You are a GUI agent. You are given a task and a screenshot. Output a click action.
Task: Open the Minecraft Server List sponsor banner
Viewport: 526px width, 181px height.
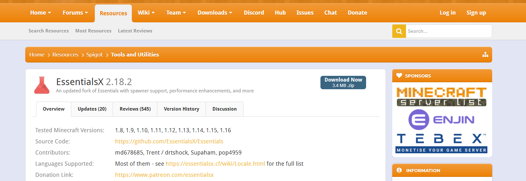441,97
